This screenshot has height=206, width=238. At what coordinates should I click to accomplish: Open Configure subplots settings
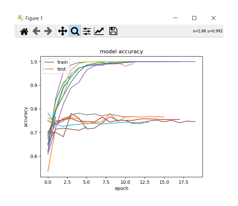(x=87, y=31)
